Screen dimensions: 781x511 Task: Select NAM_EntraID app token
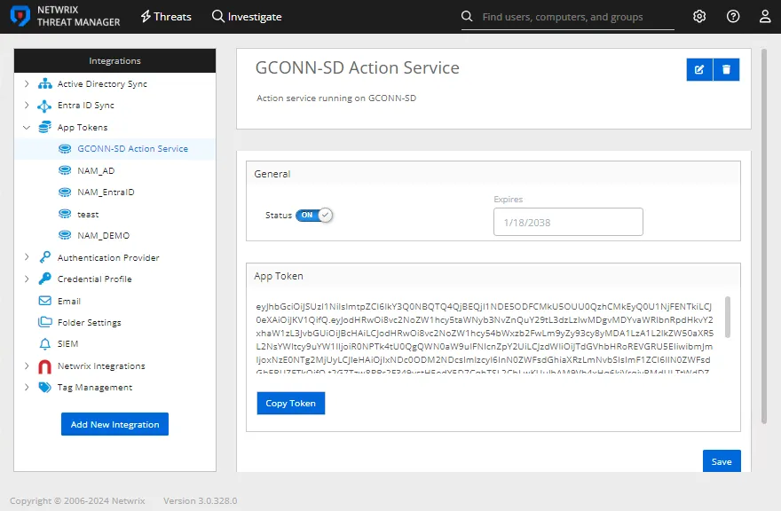(x=106, y=193)
